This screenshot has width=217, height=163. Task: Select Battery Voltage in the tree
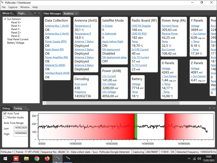click(16, 43)
